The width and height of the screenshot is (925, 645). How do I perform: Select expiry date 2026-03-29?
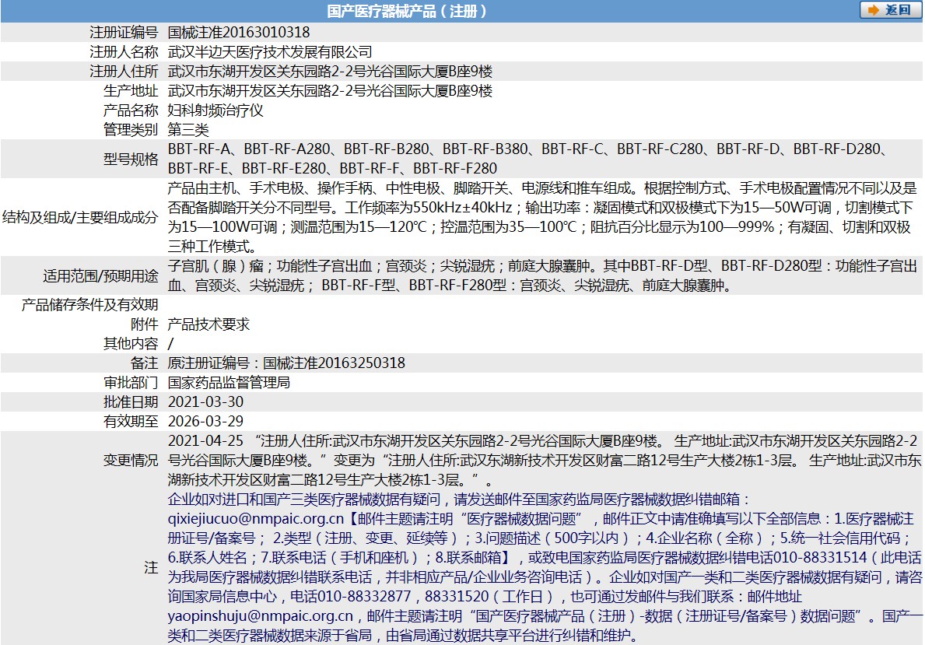pos(206,422)
